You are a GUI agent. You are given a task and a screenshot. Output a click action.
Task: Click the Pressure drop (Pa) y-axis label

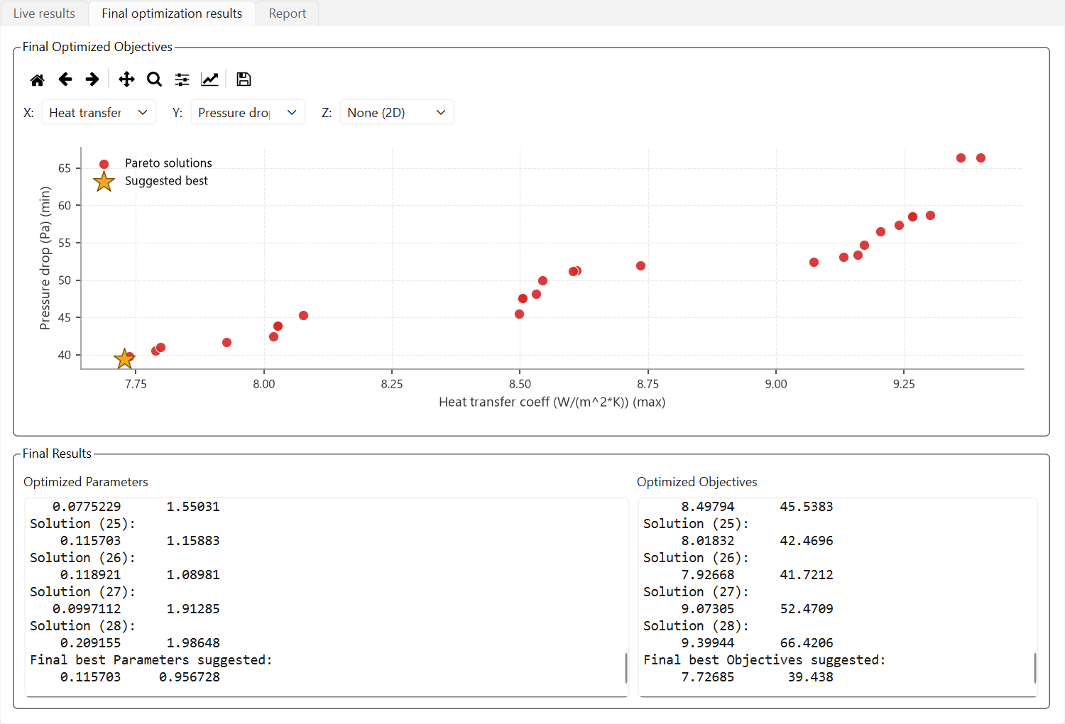(x=45, y=258)
